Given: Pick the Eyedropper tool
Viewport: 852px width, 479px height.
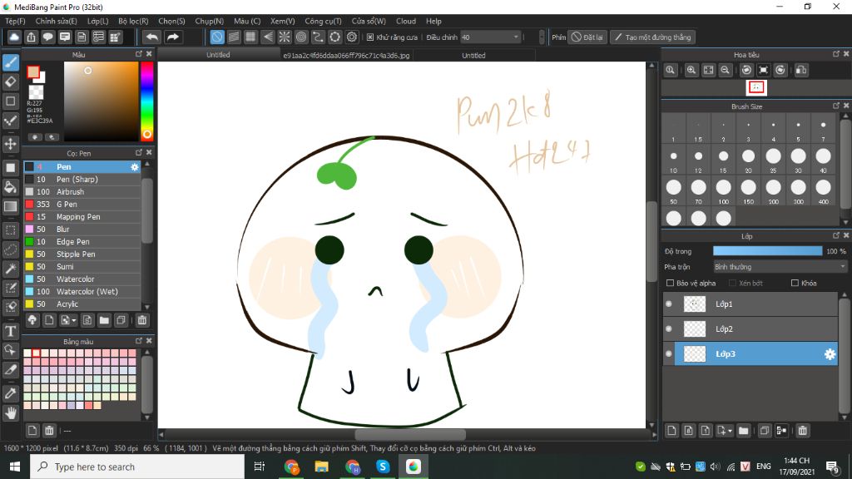Looking at the screenshot, I should point(10,393).
